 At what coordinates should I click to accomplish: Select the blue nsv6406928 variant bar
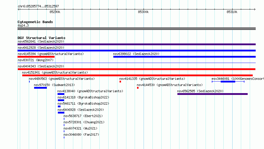(x=61, y=113)
